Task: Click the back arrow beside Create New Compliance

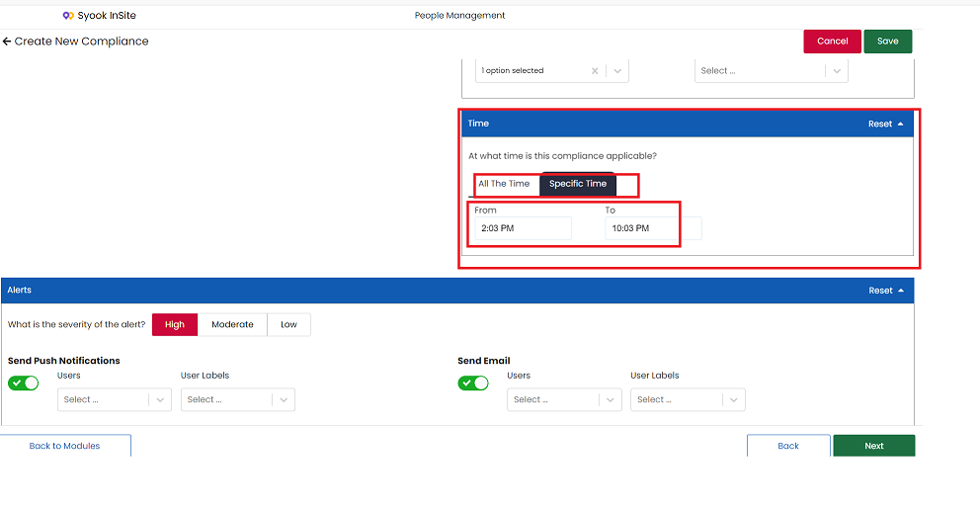Action: coord(7,42)
